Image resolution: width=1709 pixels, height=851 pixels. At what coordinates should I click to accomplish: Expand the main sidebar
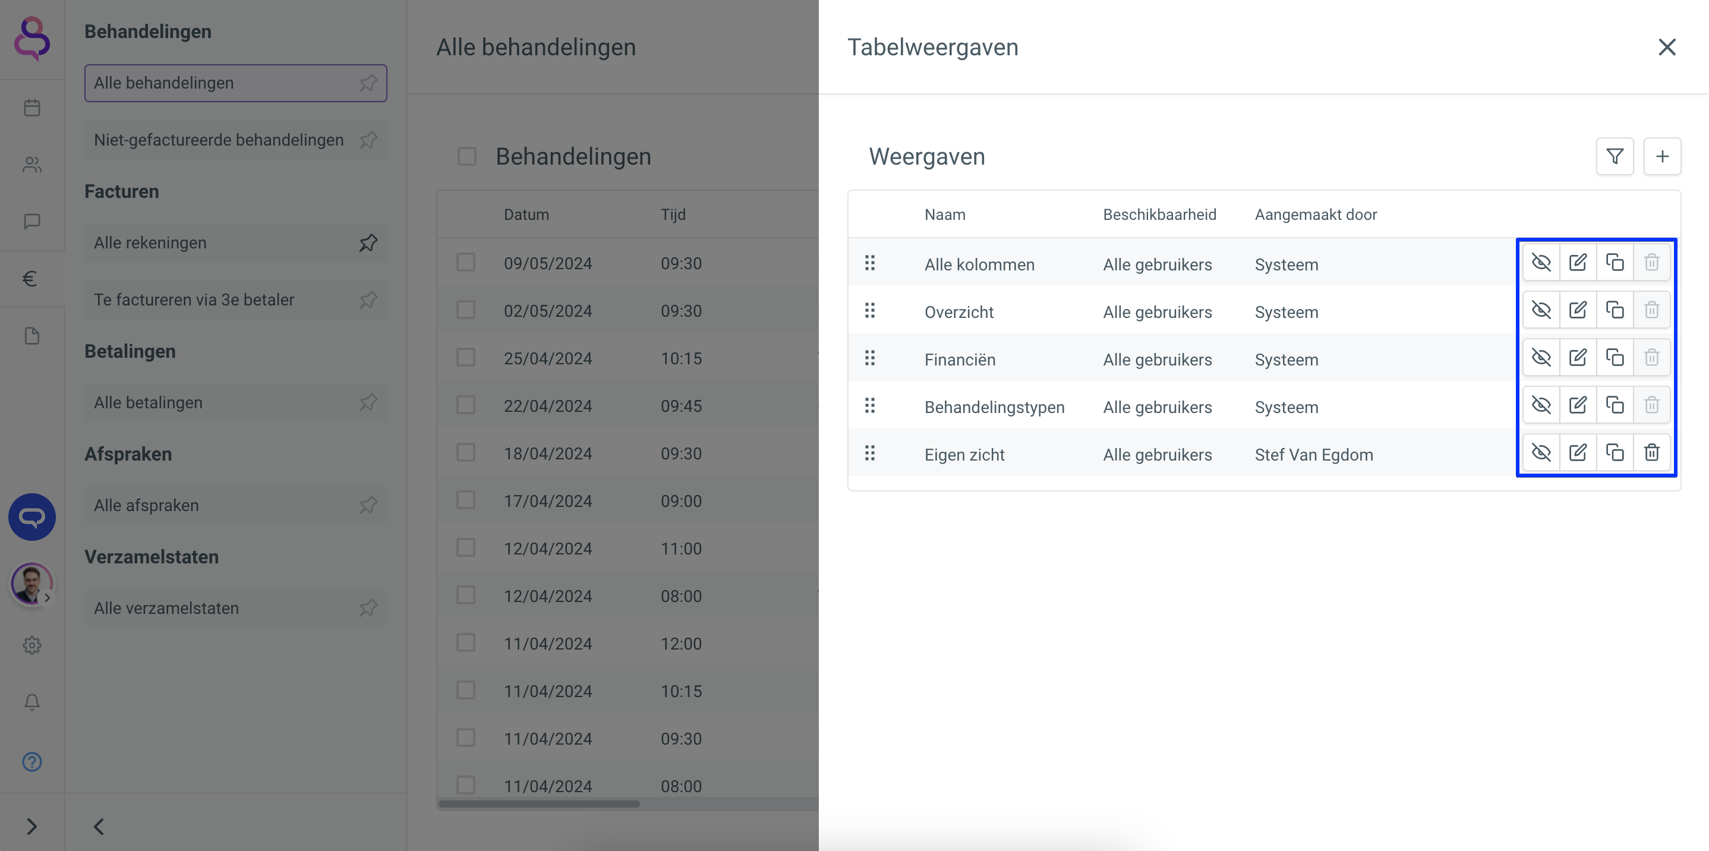pos(32,827)
